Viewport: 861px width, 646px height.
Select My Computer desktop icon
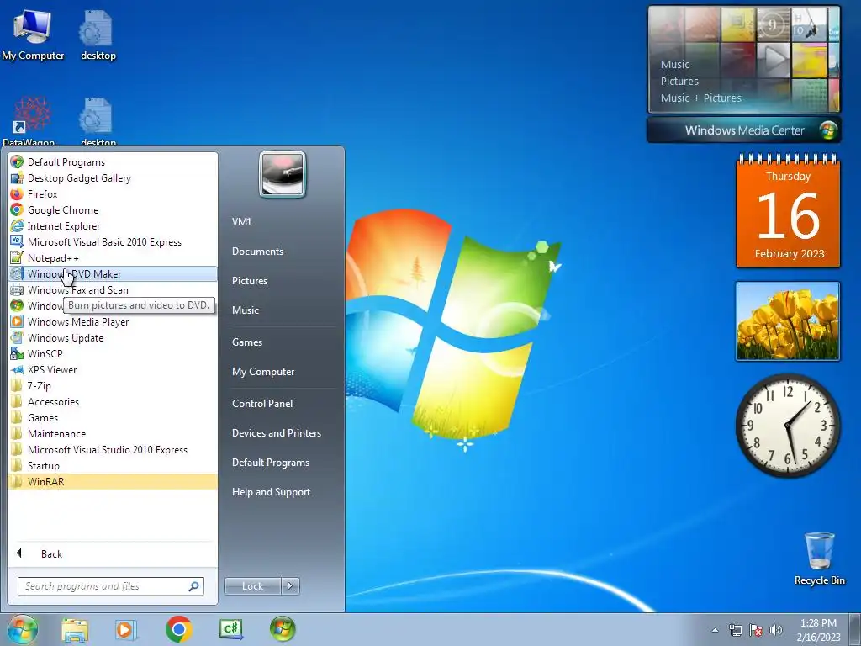(33, 34)
